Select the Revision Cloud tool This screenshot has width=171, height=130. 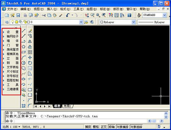(x=24, y=68)
